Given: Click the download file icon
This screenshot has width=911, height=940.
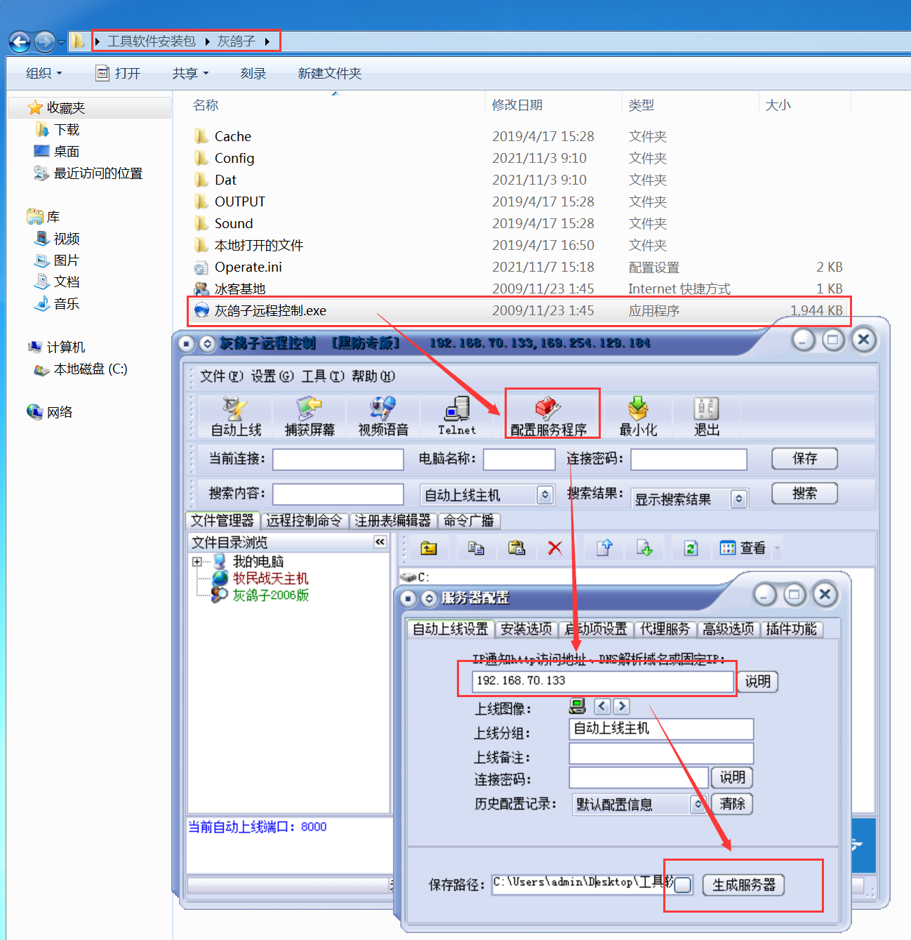Looking at the screenshot, I should coord(644,548).
